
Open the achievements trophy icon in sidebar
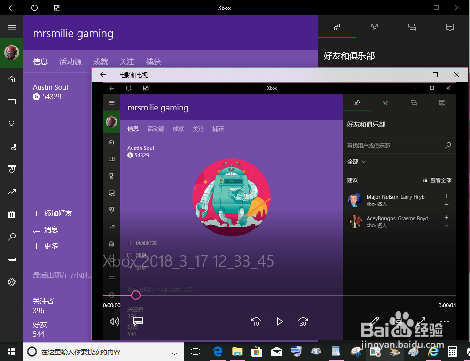(12, 124)
